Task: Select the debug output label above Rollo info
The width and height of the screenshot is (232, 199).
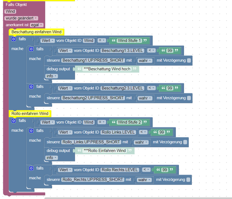Action: coord(58,151)
